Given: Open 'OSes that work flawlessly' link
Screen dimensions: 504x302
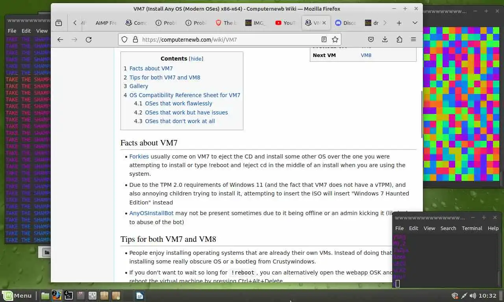Looking at the screenshot, I should pos(178,103).
